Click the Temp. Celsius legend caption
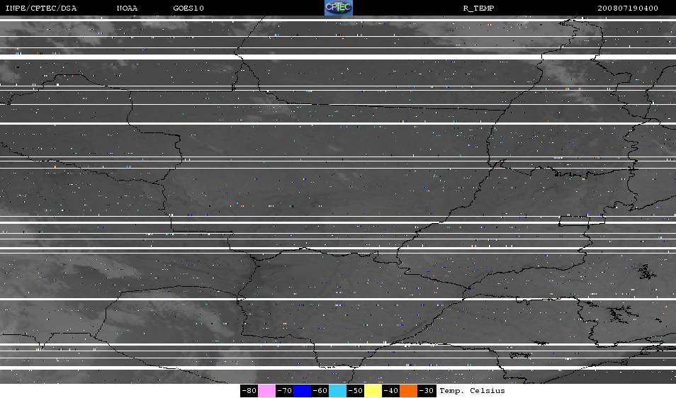This screenshot has height=398, width=676. (x=472, y=391)
